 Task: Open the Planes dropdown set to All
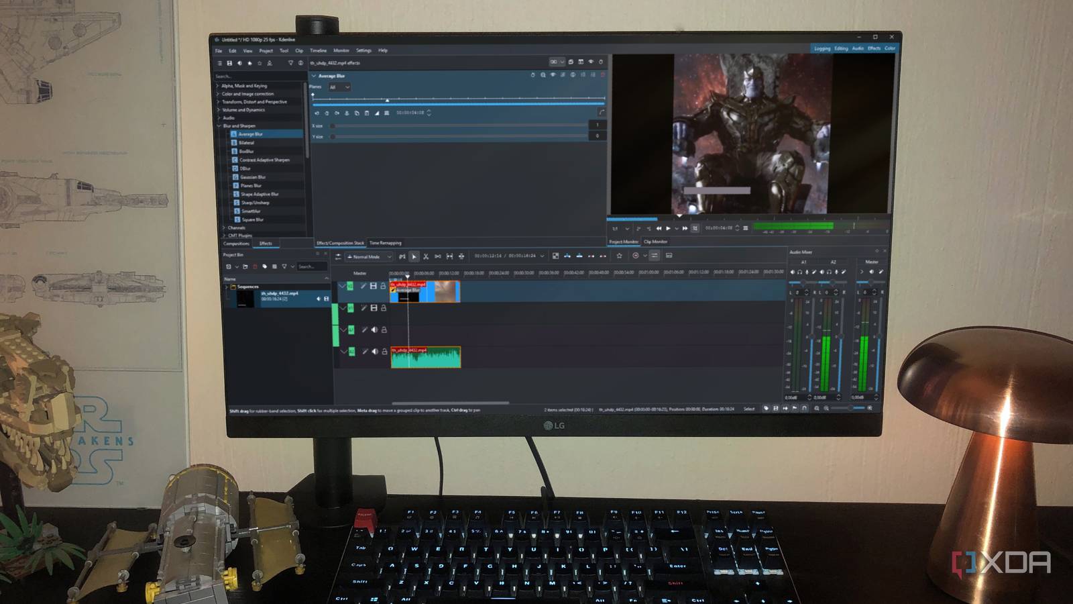339,87
